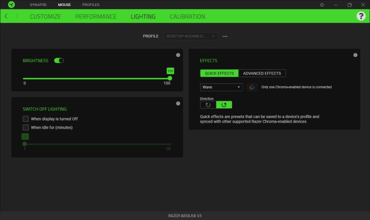Restore down the Synapse window
Viewport: 370px width, 220px height.
point(350,5)
